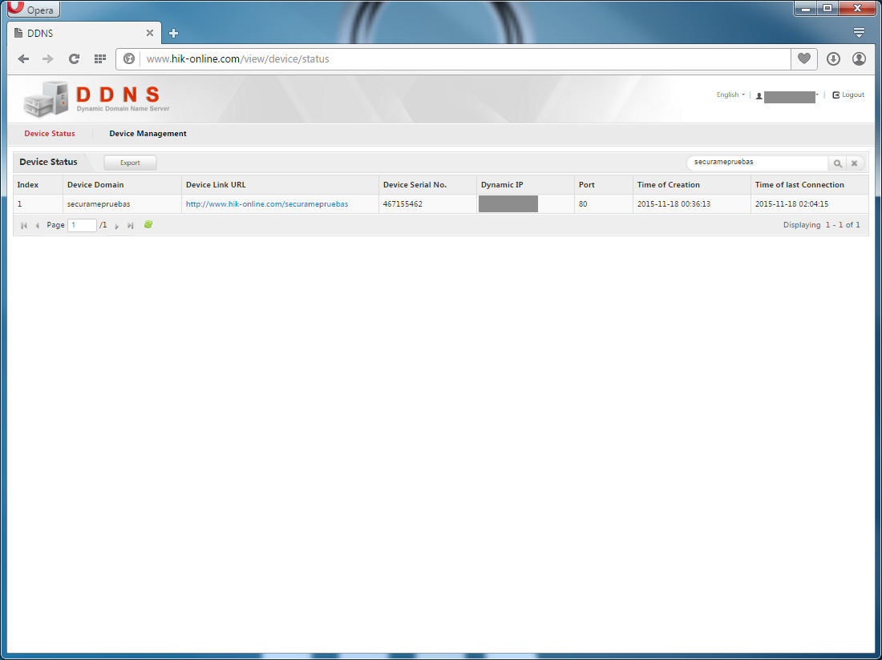
Task: Maximize the Opera window
Action: [827, 8]
